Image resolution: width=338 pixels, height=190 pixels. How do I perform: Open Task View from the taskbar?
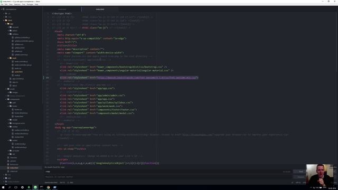click(16, 187)
